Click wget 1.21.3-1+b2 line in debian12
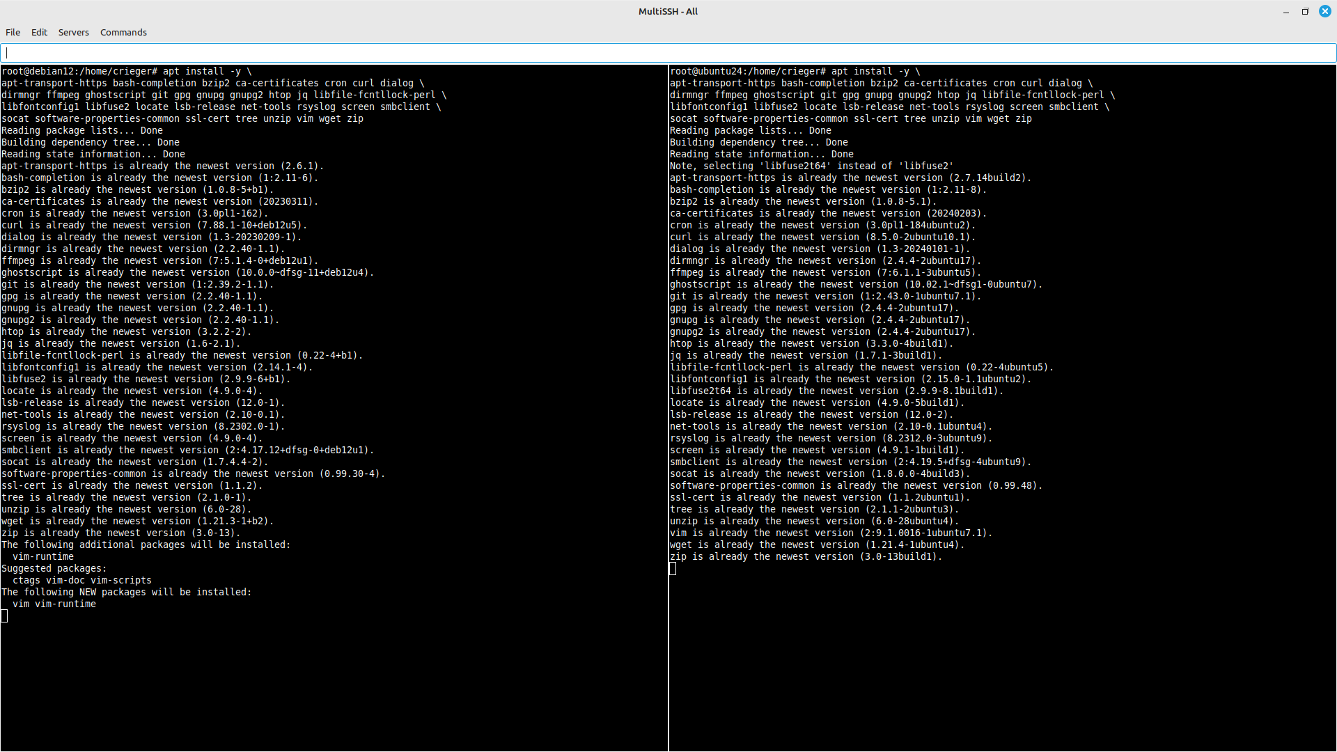The image size is (1337, 752). [138, 521]
